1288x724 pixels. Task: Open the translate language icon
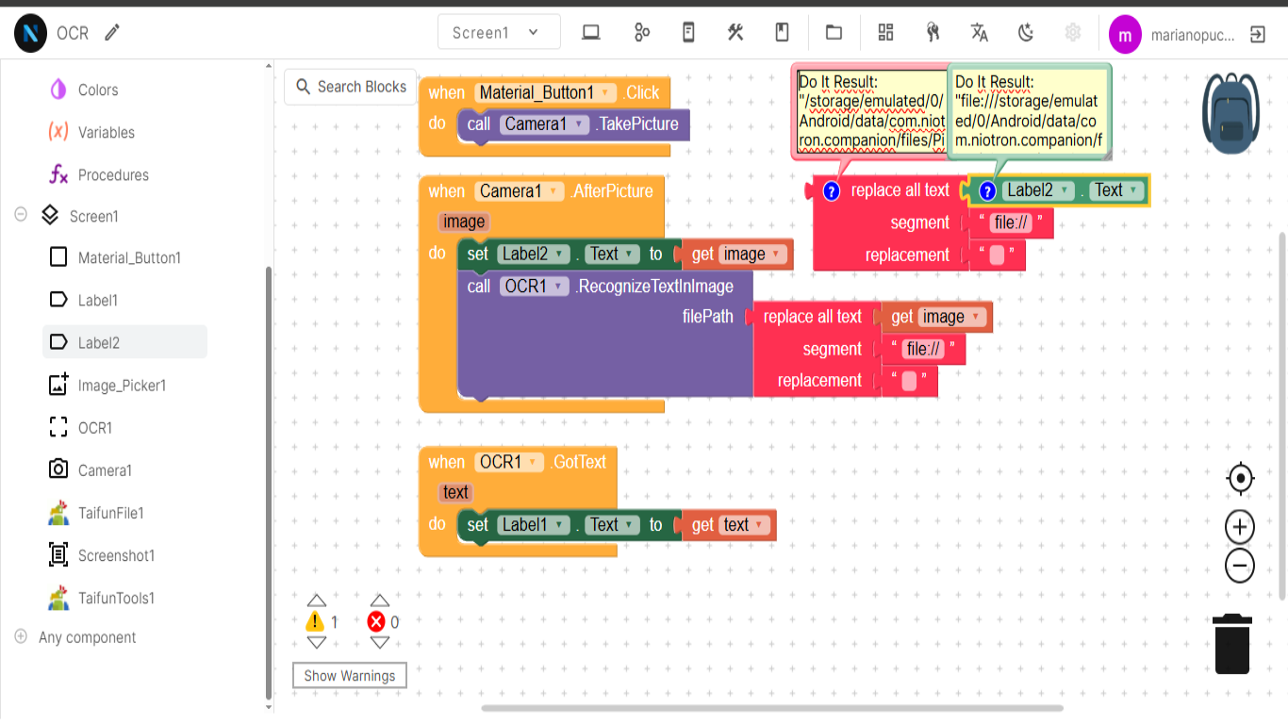980,33
